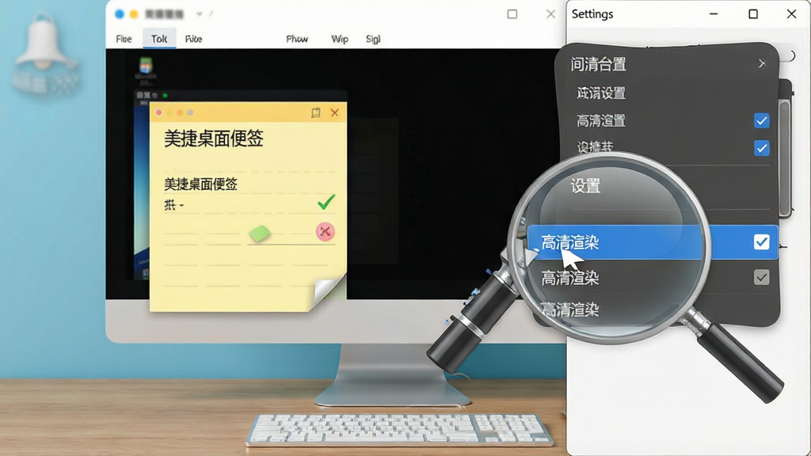
Task: Maximize the main application window
Action: click(512, 14)
